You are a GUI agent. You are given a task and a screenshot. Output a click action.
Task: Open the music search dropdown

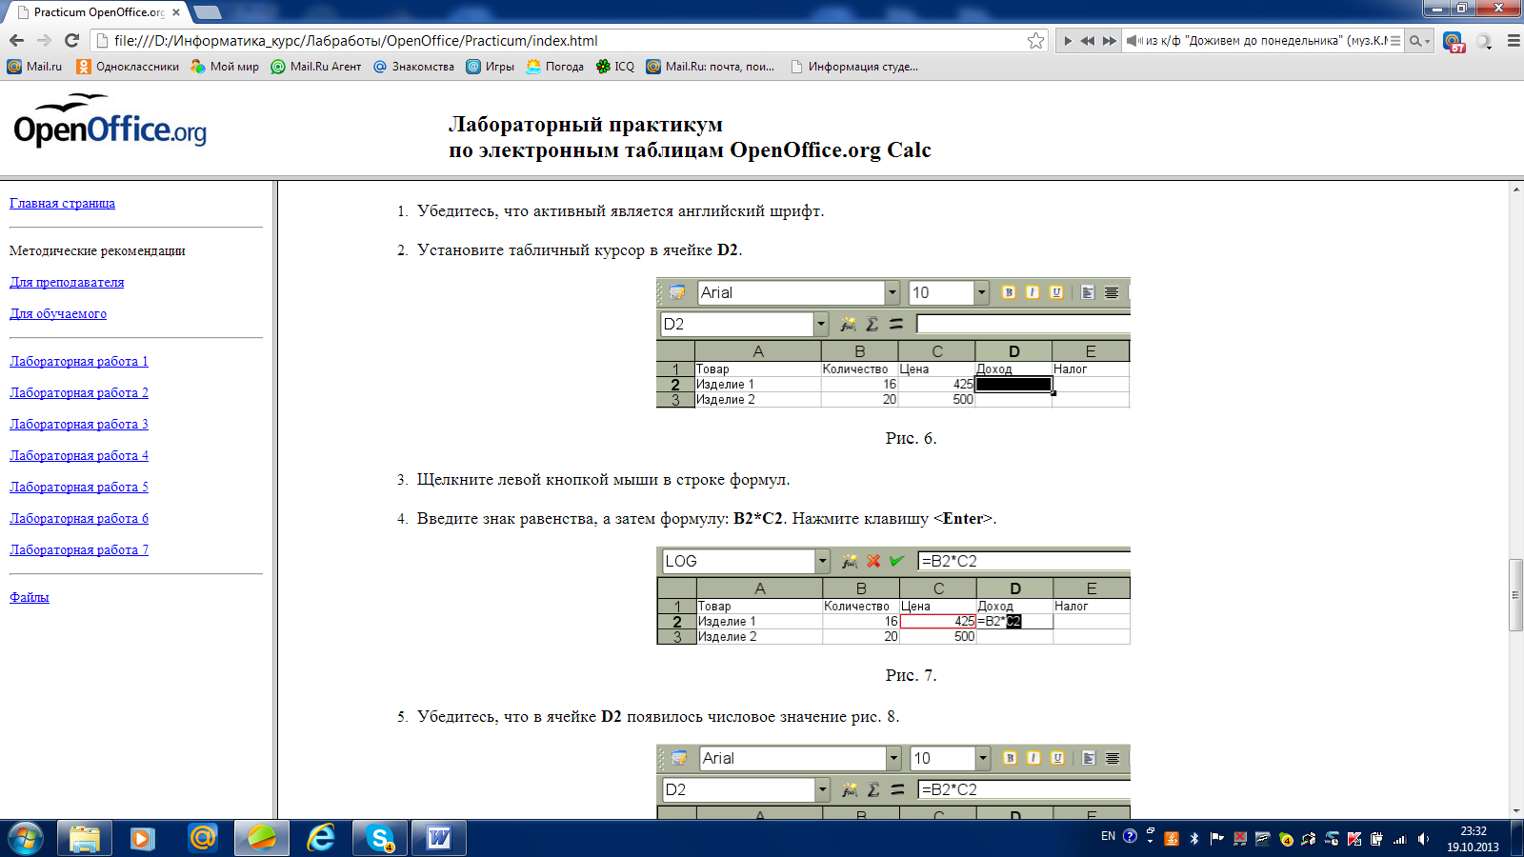click(1420, 41)
